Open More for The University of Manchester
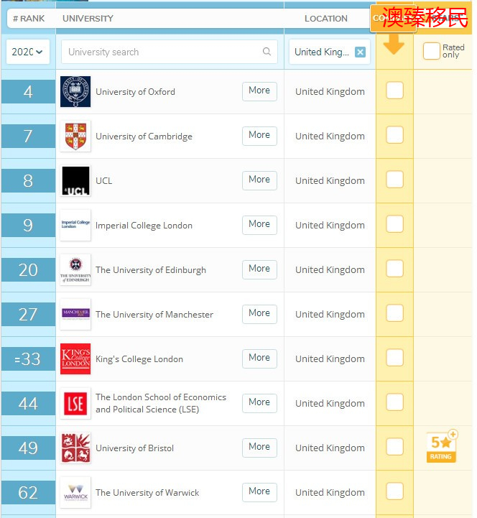Screen dimensions: 477x518 [259, 314]
